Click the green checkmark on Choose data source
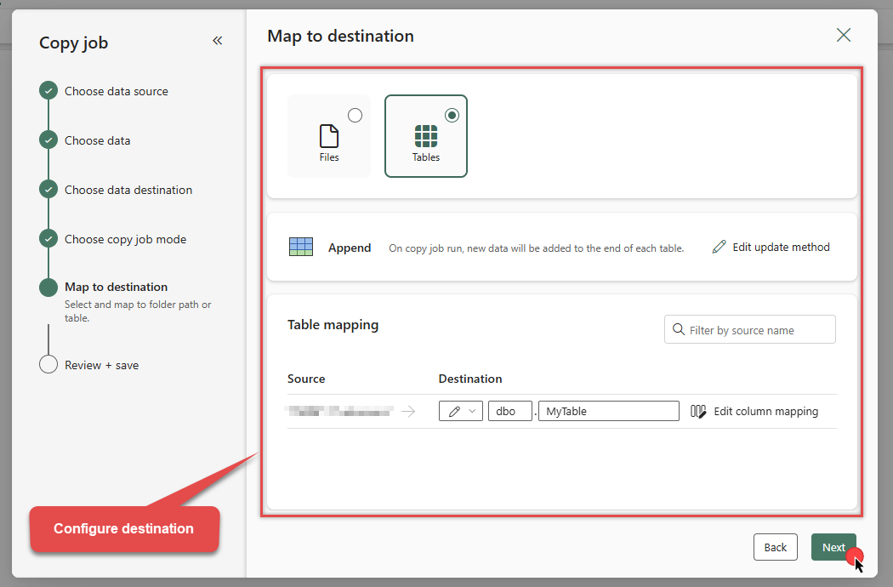Screen dimensions: 893x587 point(48,90)
